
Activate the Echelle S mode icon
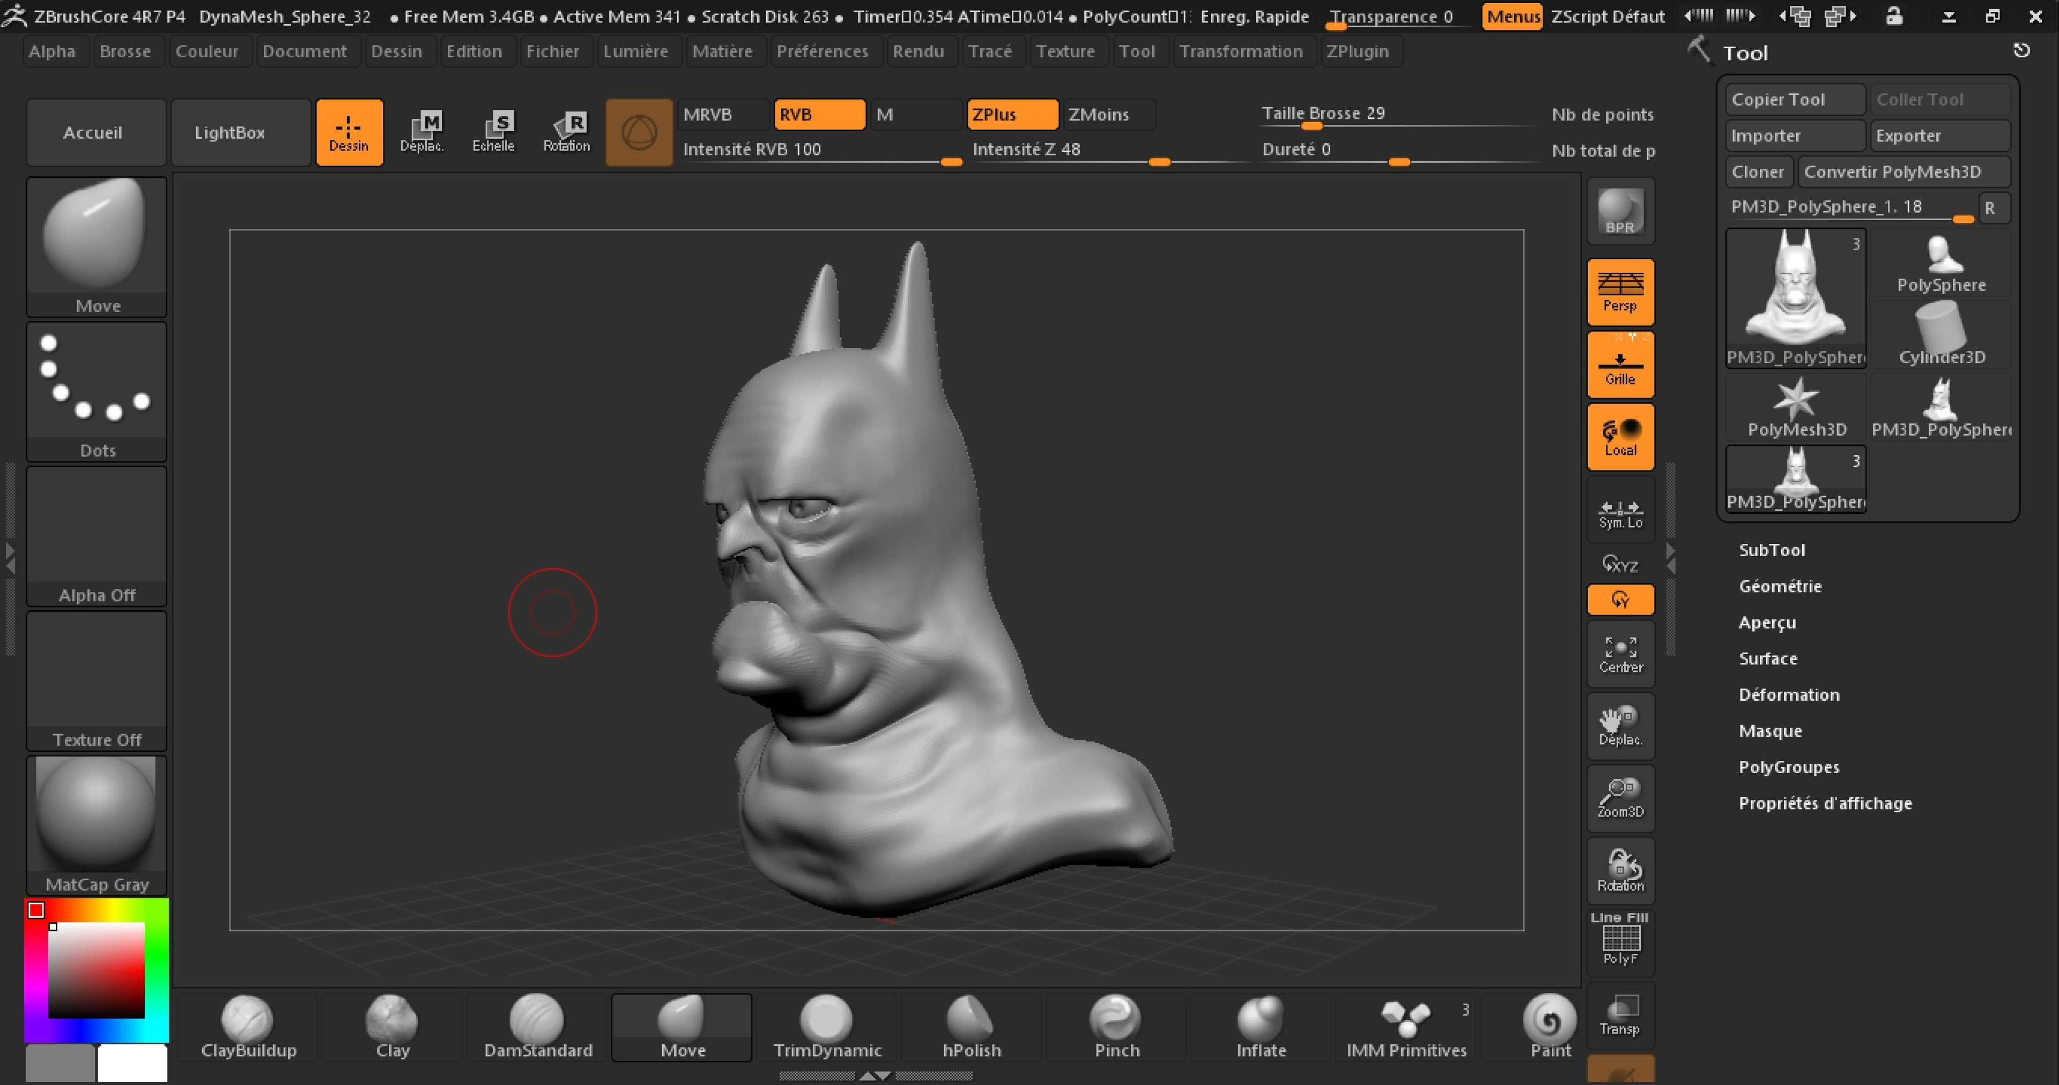493,133
